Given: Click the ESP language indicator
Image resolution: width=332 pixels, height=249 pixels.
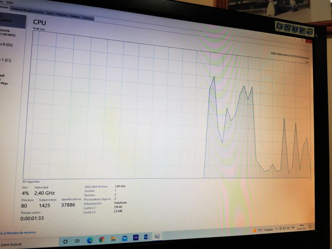Looking at the screenshot, I should tap(293, 228).
